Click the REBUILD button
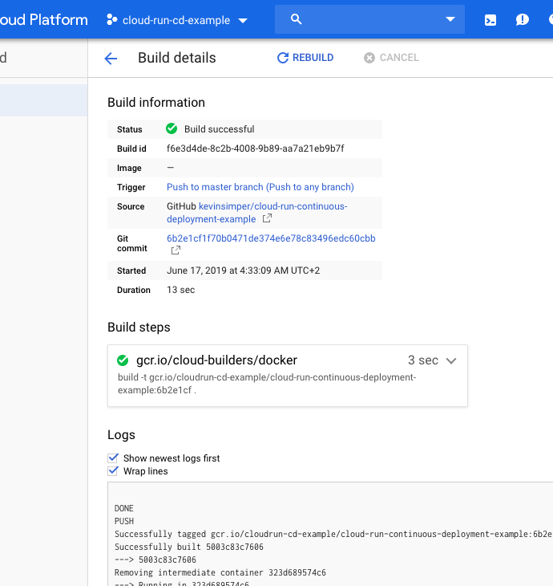The width and height of the screenshot is (553, 586). (x=305, y=58)
